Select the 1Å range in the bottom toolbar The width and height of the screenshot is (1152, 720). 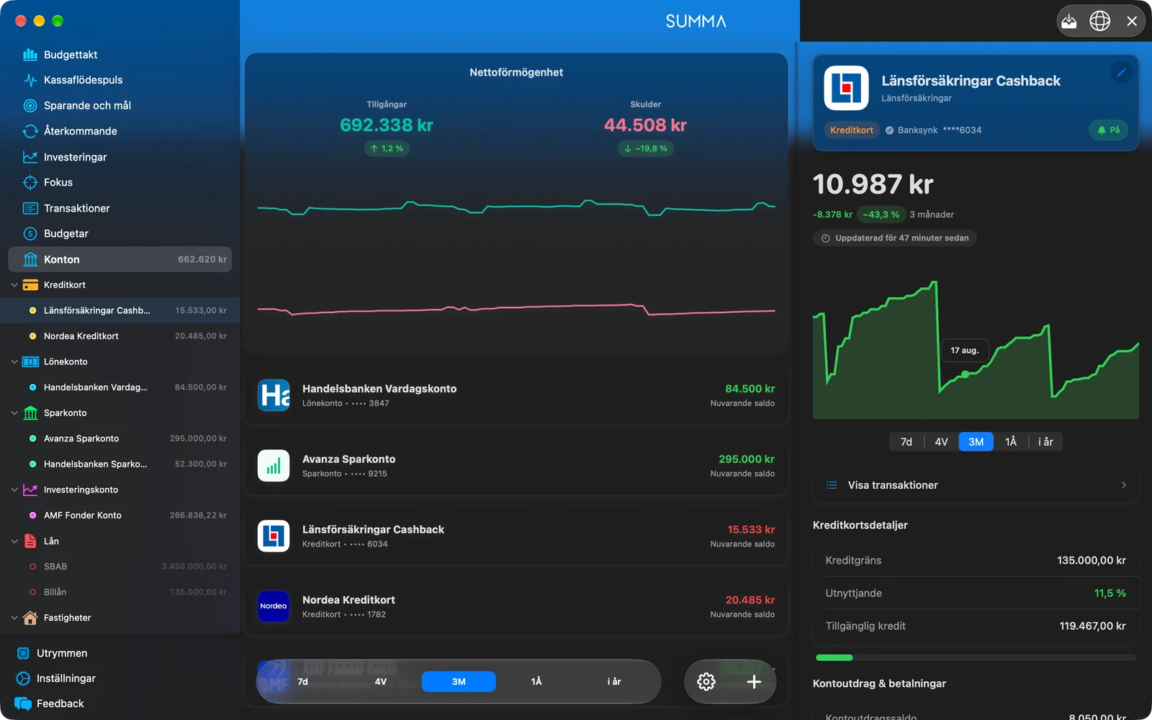click(536, 682)
